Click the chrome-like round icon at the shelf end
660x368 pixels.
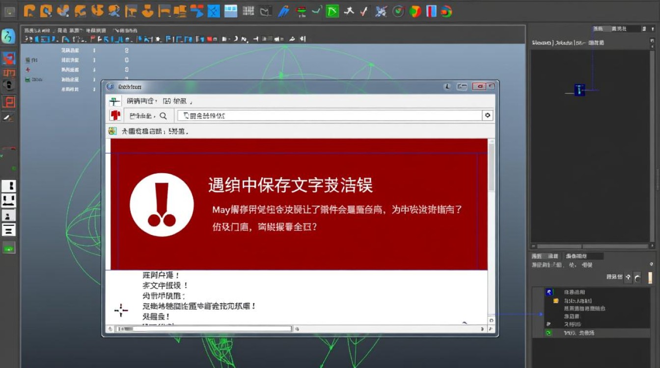[446, 11]
